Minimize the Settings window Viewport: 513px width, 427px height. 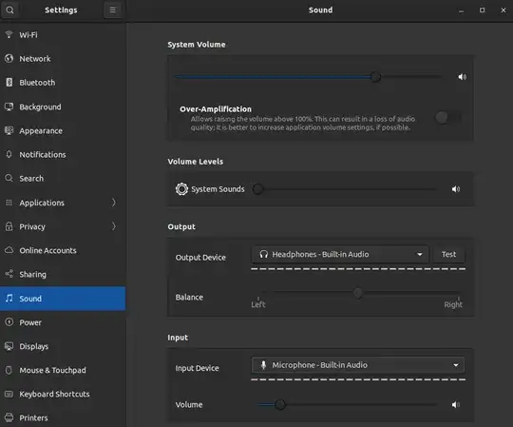(x=461, y=10)
